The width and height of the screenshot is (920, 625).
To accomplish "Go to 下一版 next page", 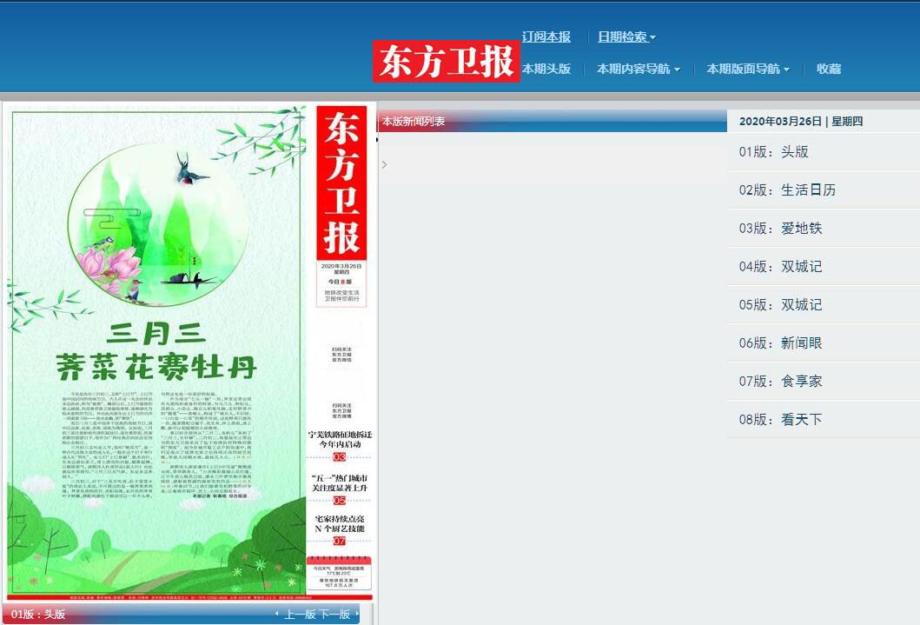I will tap(334, 614).
